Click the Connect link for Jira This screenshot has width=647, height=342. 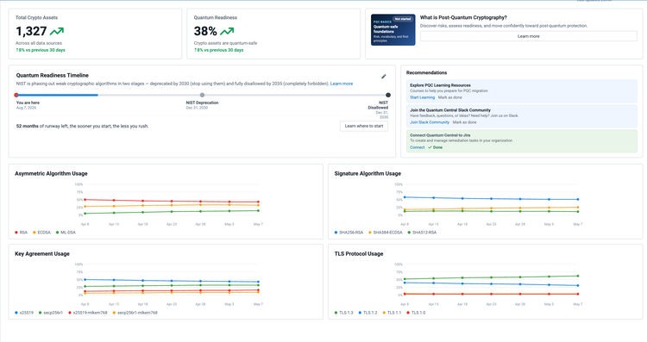pyautogui.click(x=418, y=147)
